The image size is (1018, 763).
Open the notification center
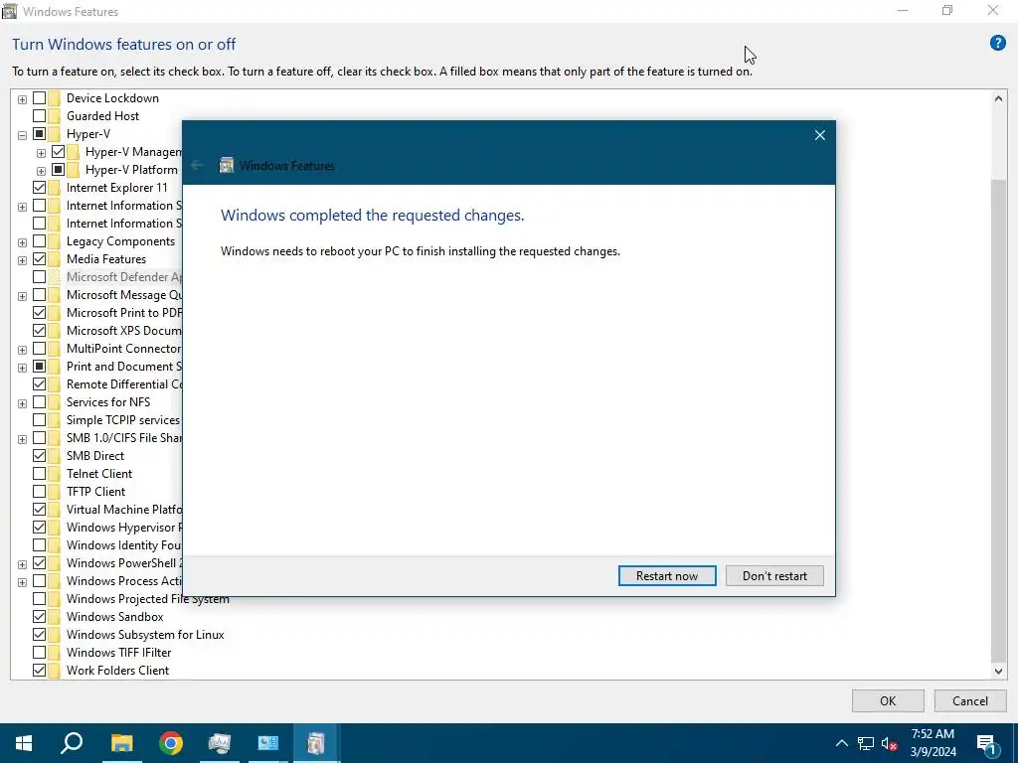tap(986, 743)
